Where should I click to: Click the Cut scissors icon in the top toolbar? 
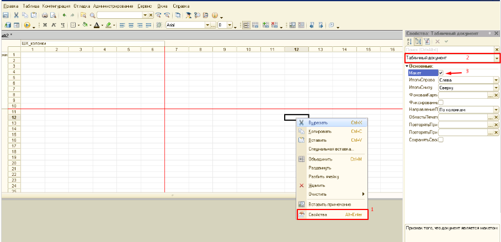pyautogui.click(x=16, y=15)
